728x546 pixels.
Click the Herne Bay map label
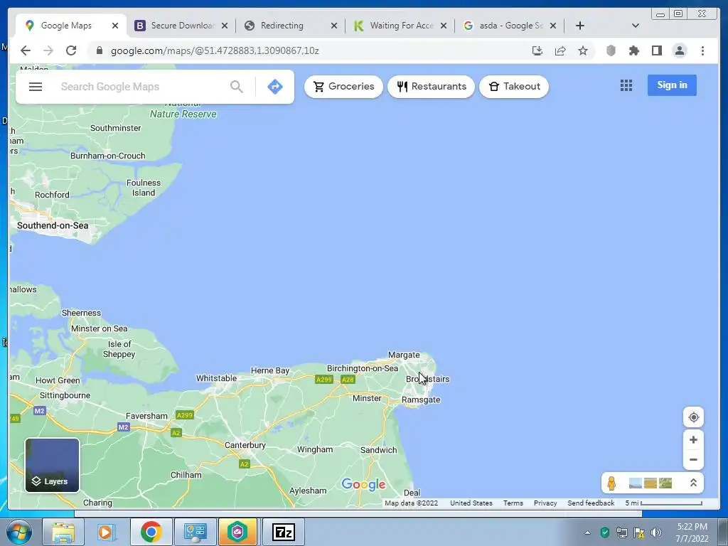269,370
